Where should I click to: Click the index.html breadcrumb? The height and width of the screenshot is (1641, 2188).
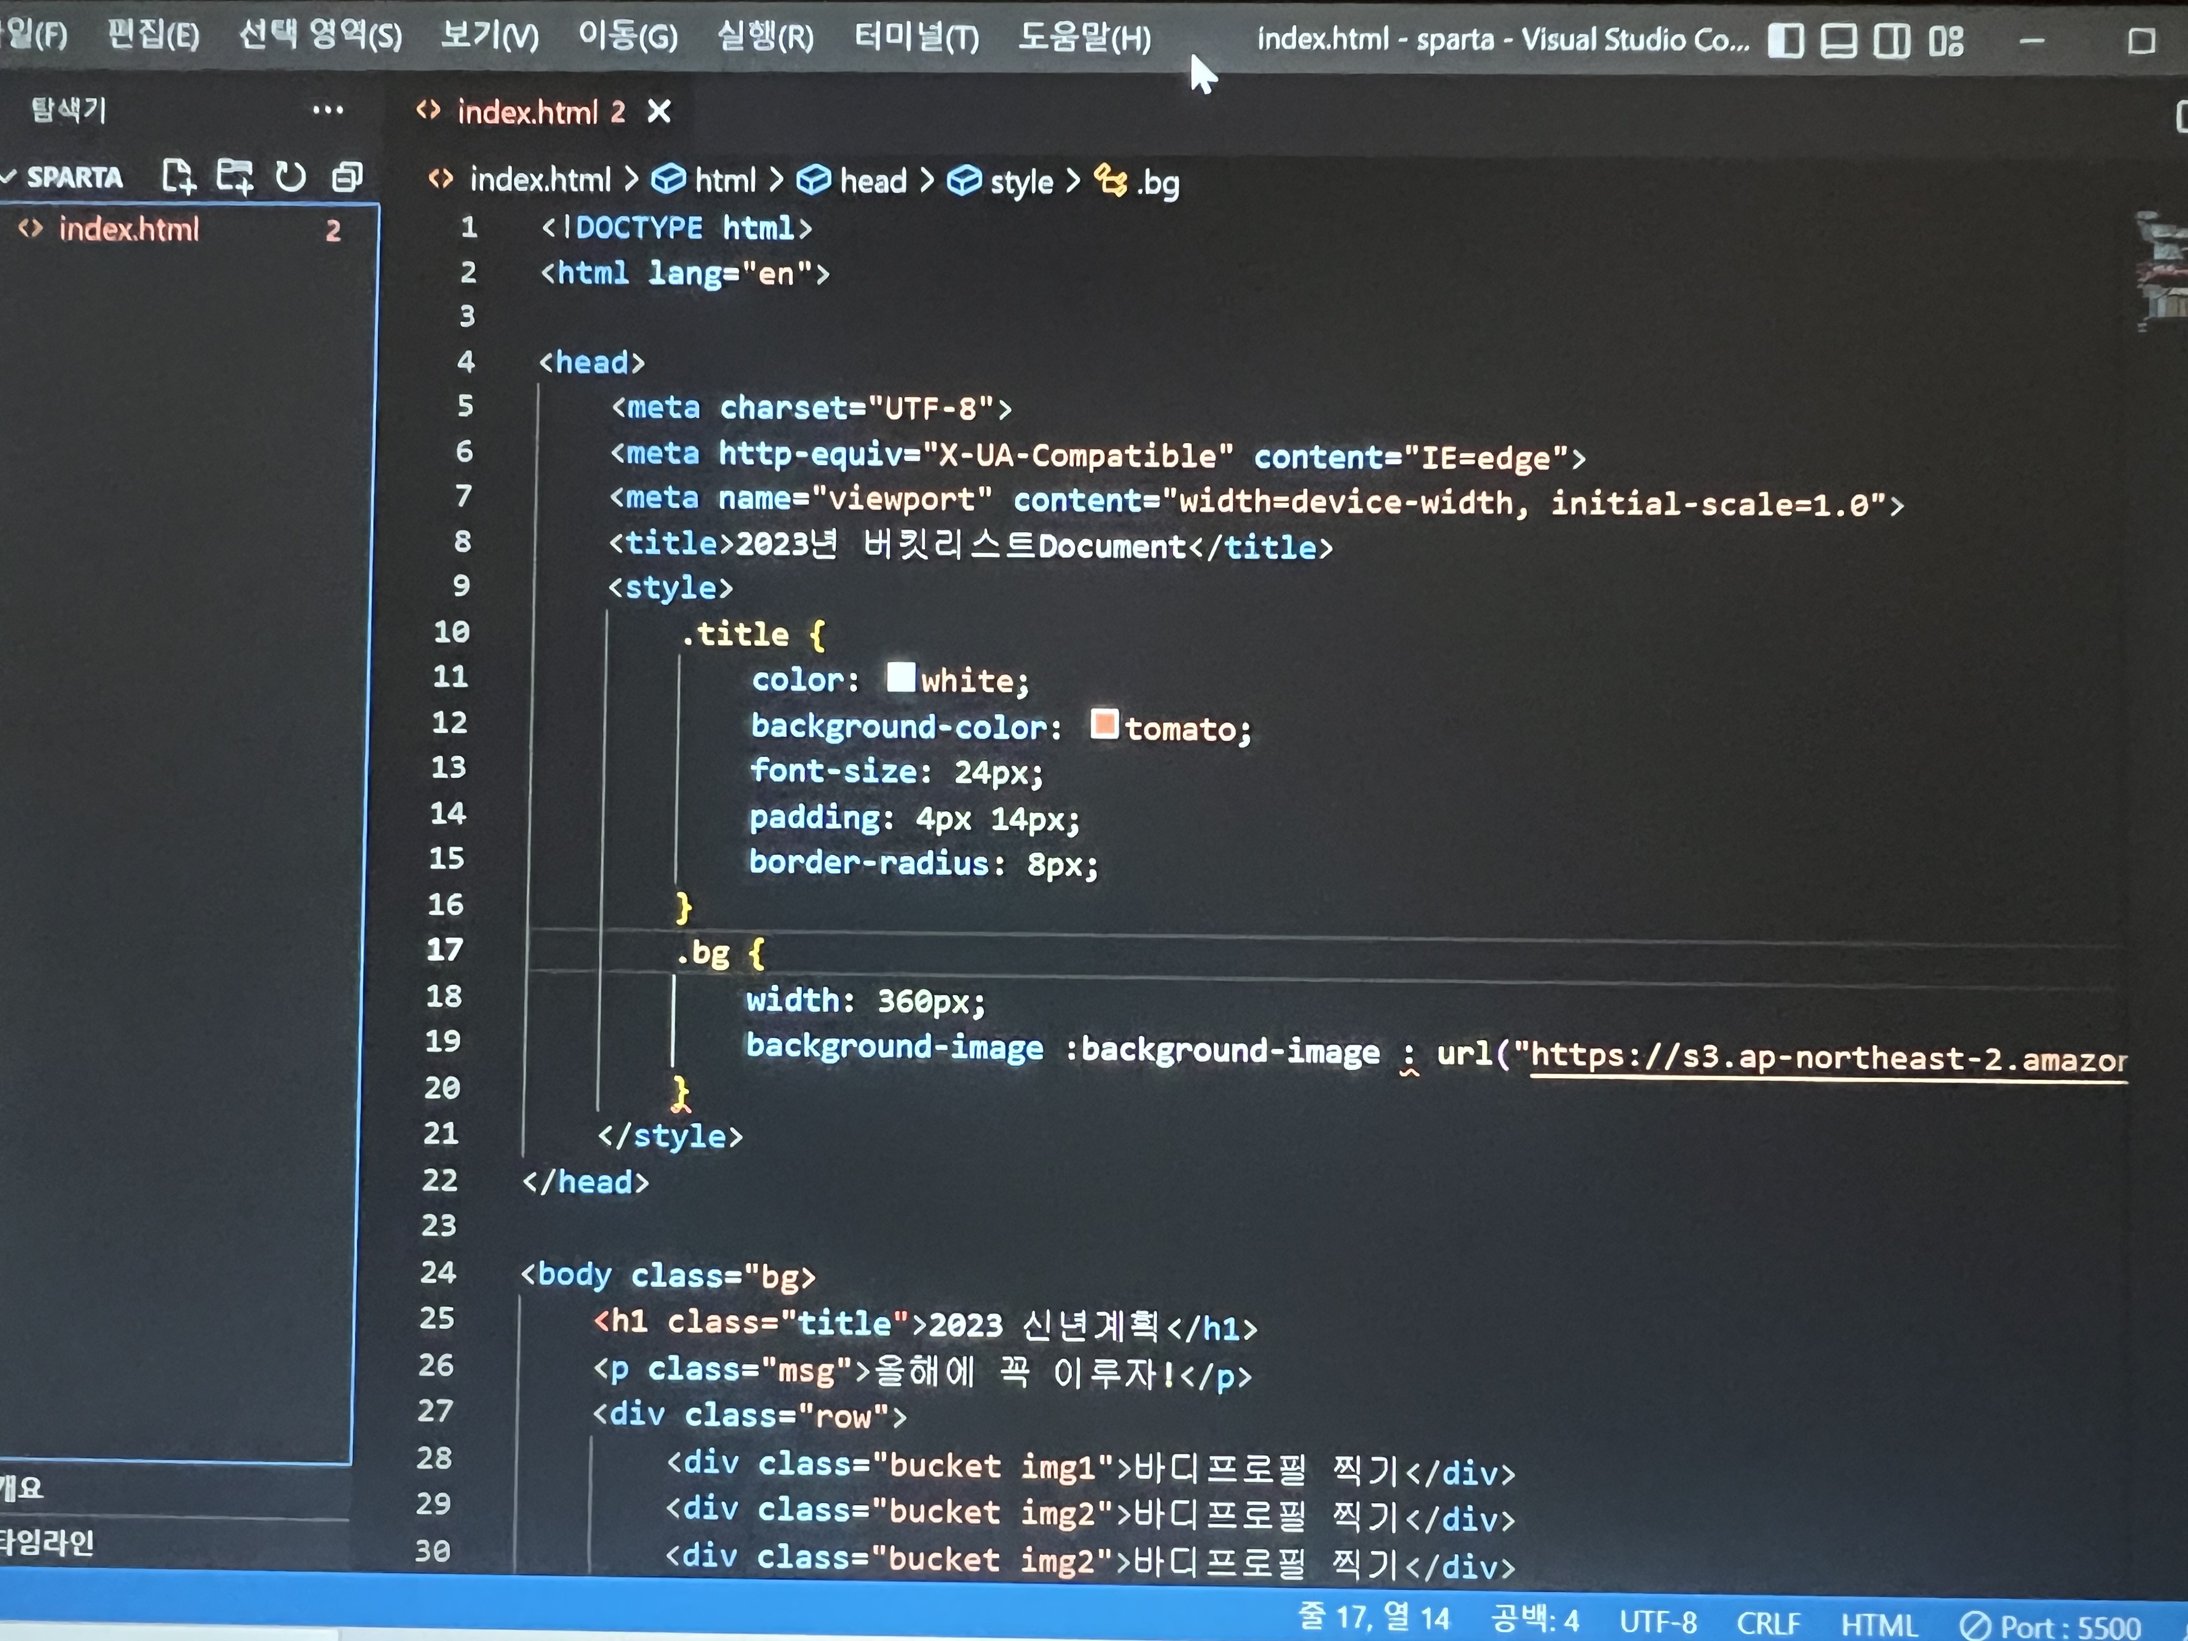540,180
